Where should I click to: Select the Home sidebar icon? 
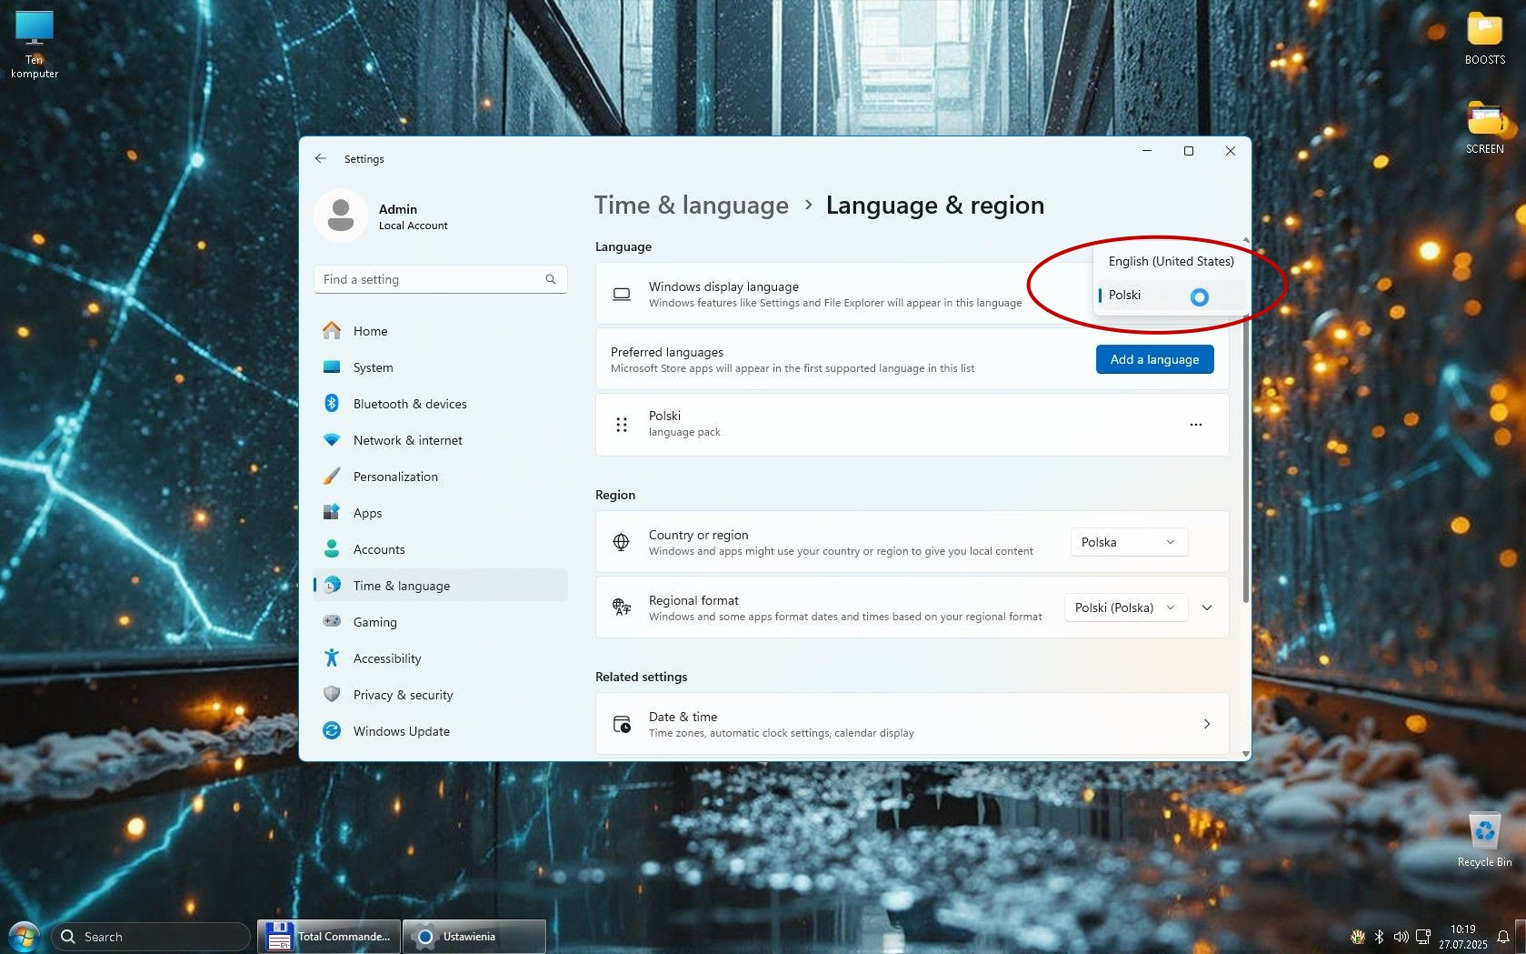tap(332, 331)
